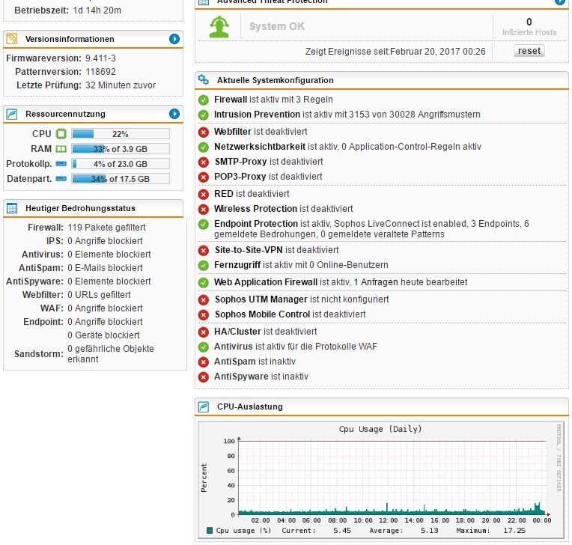Click the Ressourcennutzung panel header icon
The height and width of the screenshot is (545, 572).
[x=12, y=114]
